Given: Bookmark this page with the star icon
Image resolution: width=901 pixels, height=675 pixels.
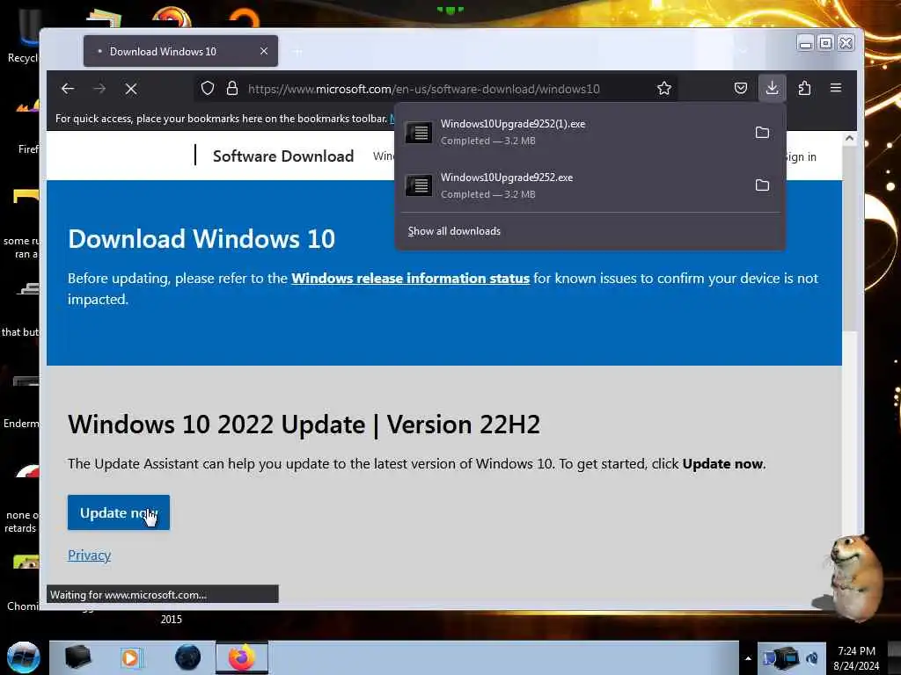Looking at the screenshot, I should click(x=664, y=89).
